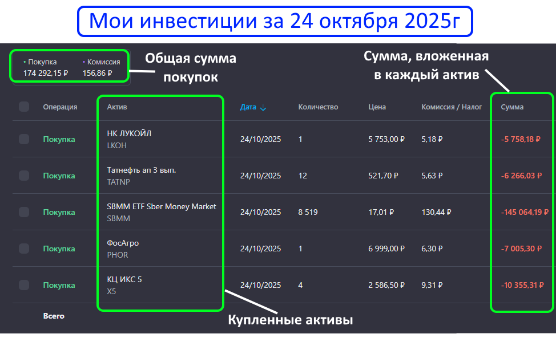Screen dimensions: 556x342
Task: Click the Комиссия legend dot indicator
Action: click(x=84, y=62)
